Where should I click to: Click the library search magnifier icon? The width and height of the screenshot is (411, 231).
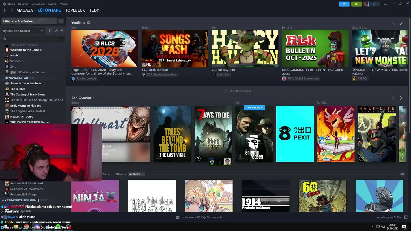point(5,39)
